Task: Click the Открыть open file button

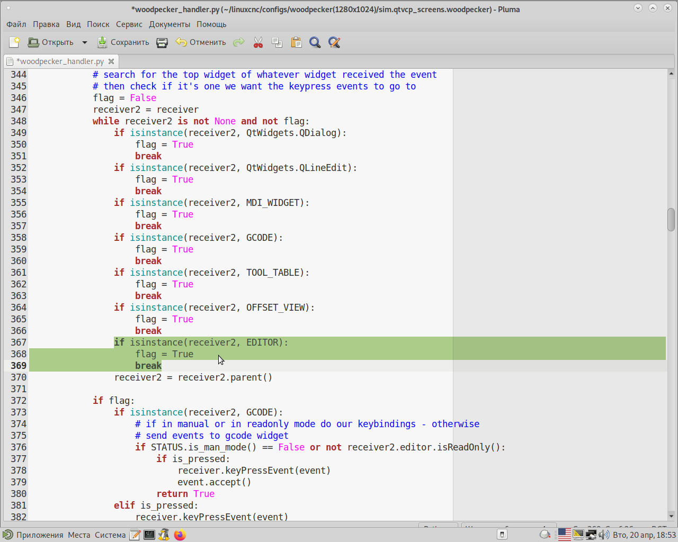Action: (x=50, y=42)
